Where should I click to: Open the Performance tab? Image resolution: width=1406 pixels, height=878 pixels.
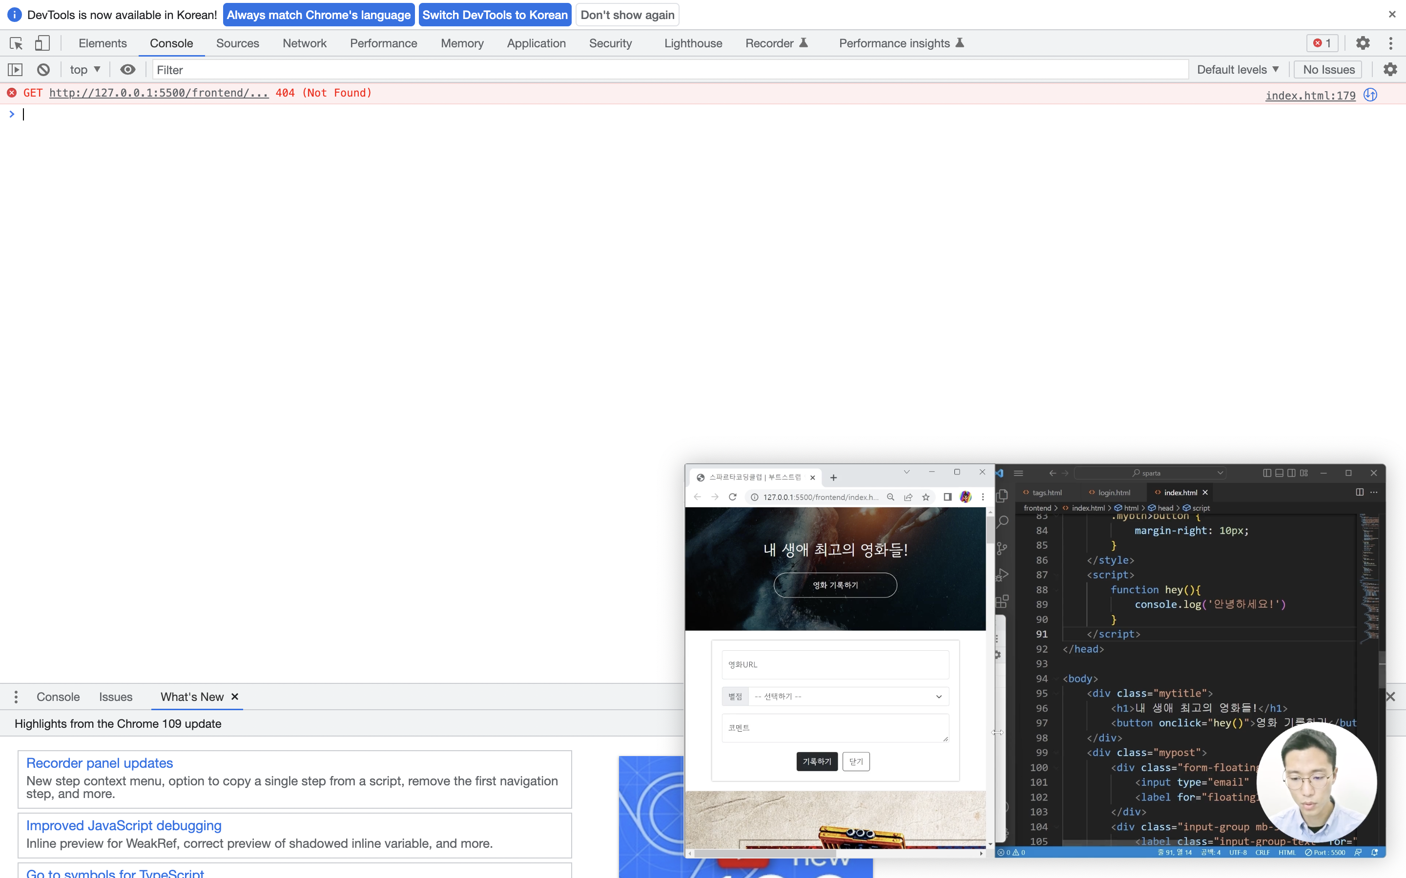coord(383,43)
